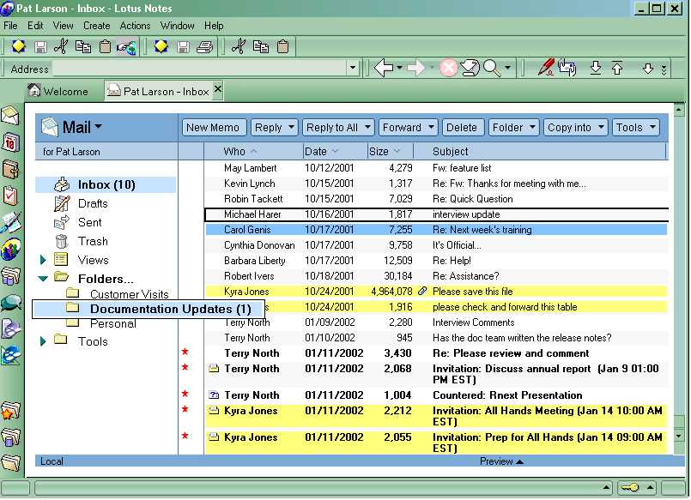691x500 pixels.
Task: Click the printer icon in the toolbar
Action: pos(204,46)
